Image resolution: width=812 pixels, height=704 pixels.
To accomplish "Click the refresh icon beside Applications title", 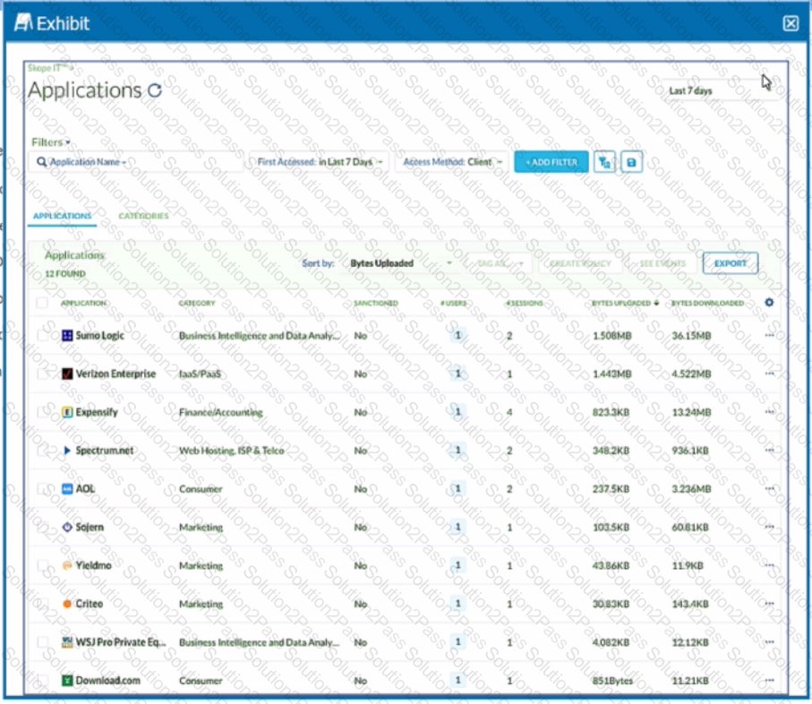I will [155, 90].
